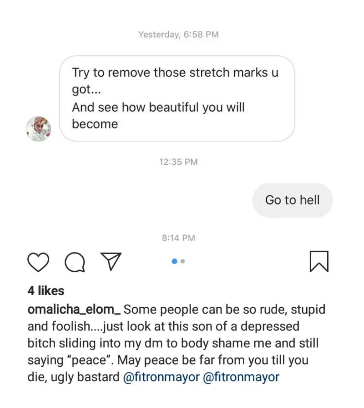This screenshot has height=408, width=364.
Task: Click "And see how beautiful you will" message line
Action: coord(158,107)
